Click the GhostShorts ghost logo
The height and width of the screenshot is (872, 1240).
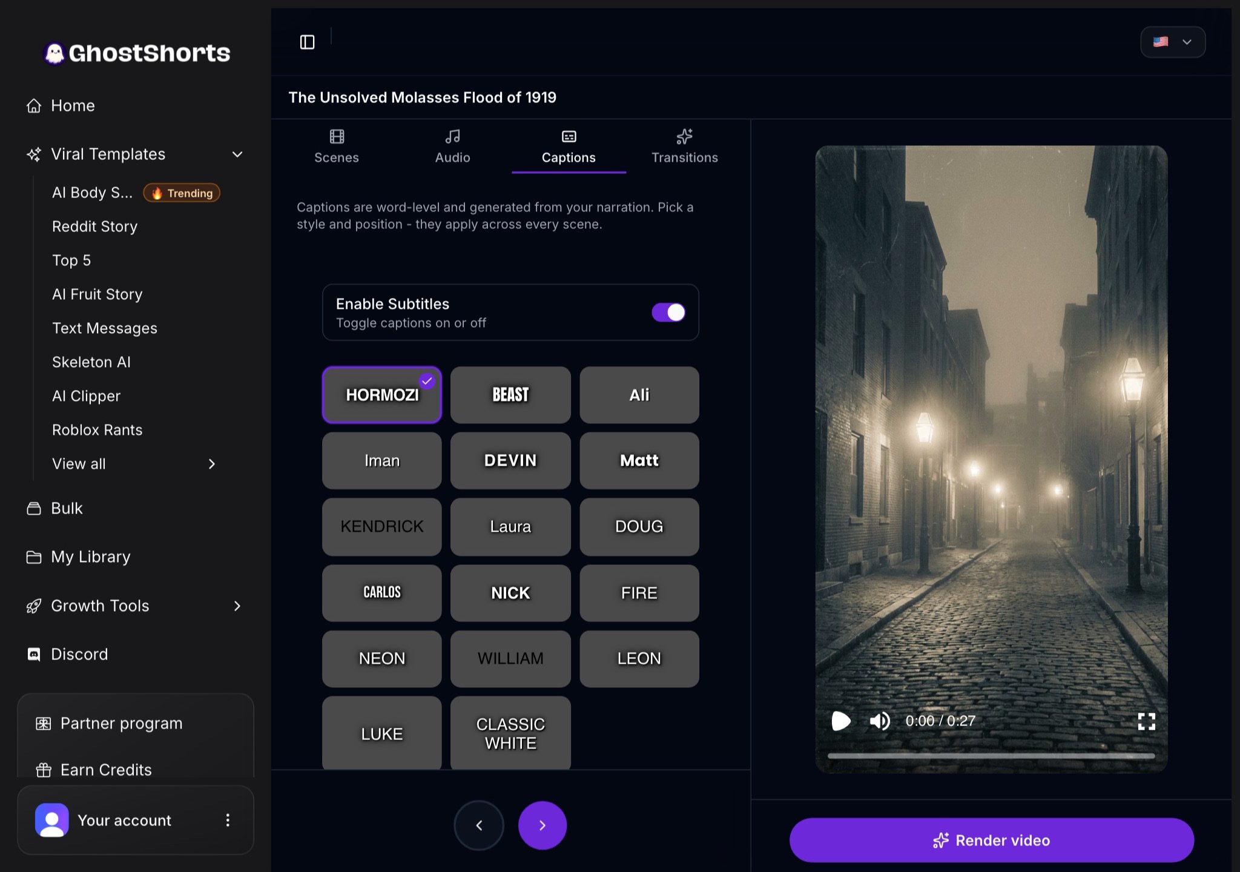(x=54, y=53)
